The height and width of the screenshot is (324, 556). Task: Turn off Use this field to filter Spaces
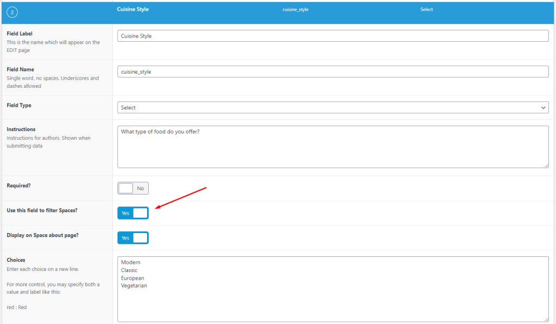133,213
